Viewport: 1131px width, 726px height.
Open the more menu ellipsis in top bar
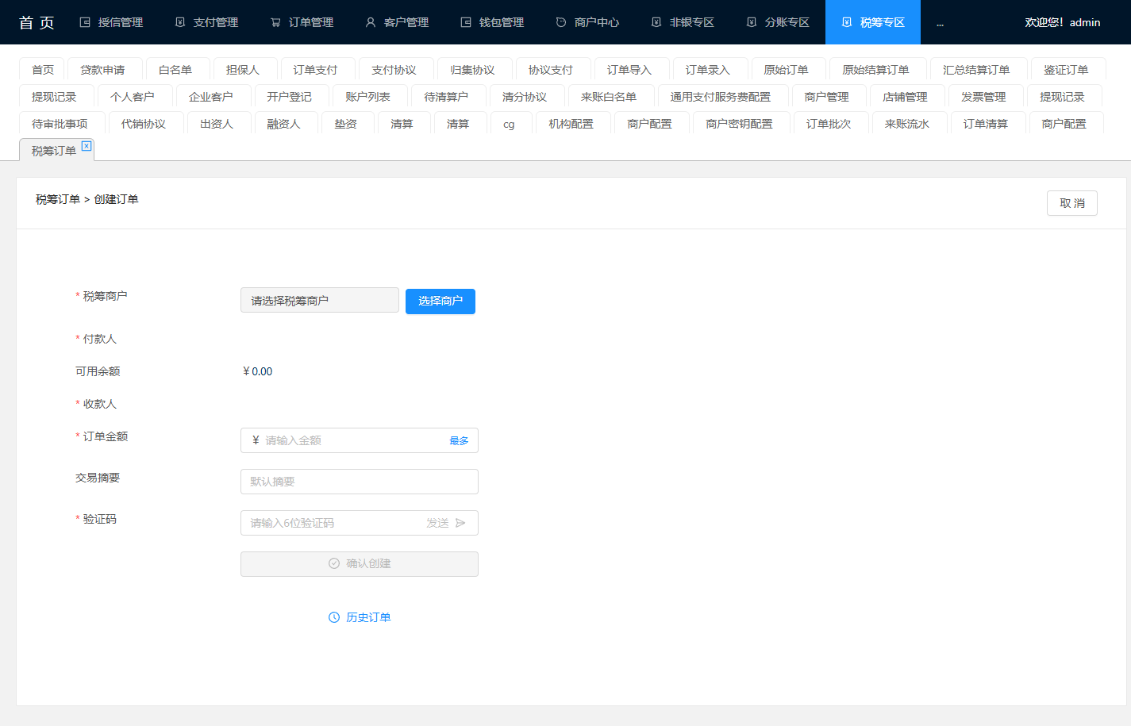click(940, 24)
